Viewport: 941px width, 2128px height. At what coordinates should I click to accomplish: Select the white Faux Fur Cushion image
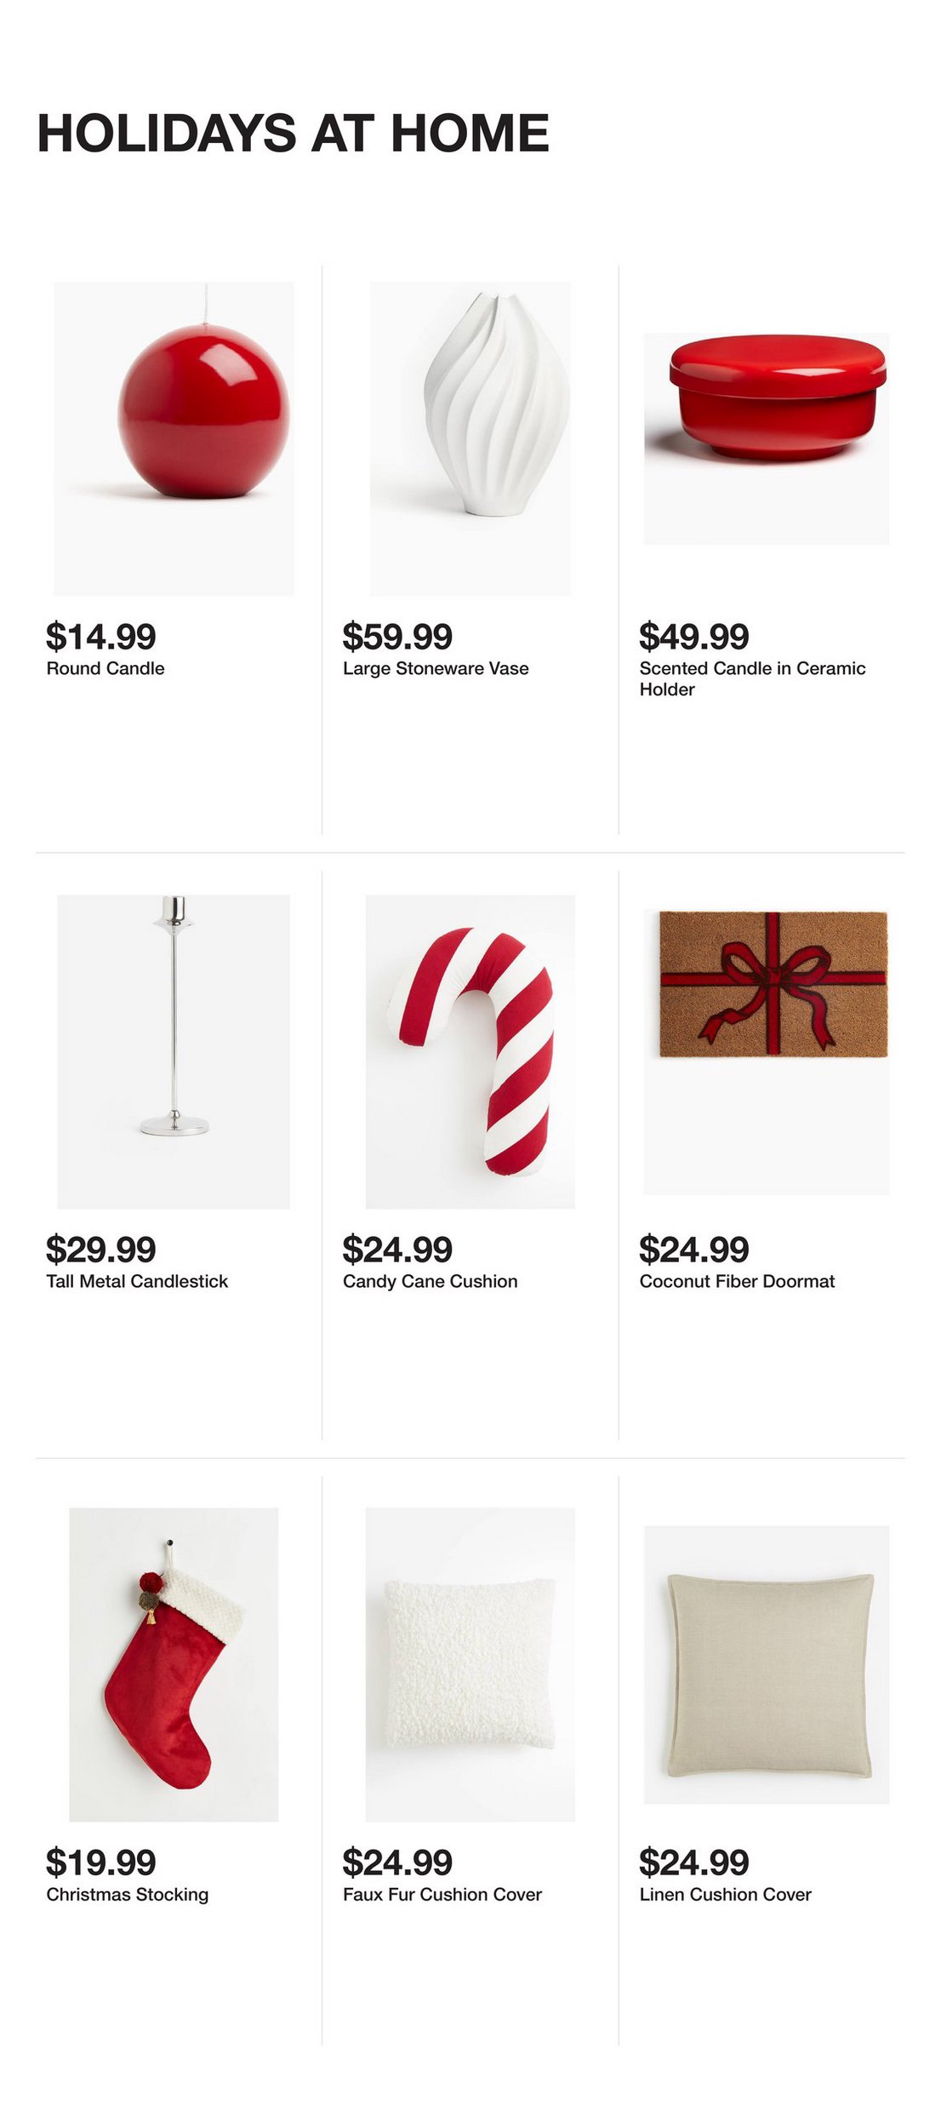470,1663
